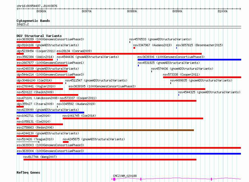Select the 16q23.2 band label
Screen dimensions: 249x182
pos(23,24)
